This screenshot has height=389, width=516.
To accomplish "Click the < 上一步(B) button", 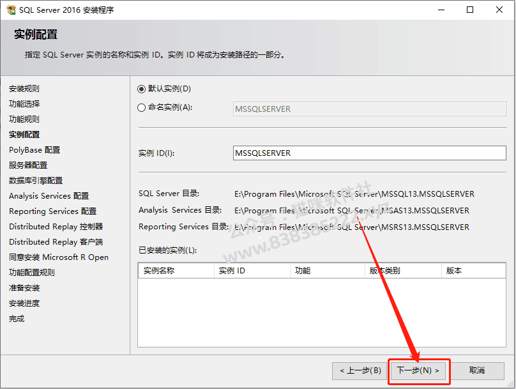I will [360, 371].
